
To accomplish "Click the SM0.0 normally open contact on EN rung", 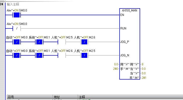I will point(17,15).
